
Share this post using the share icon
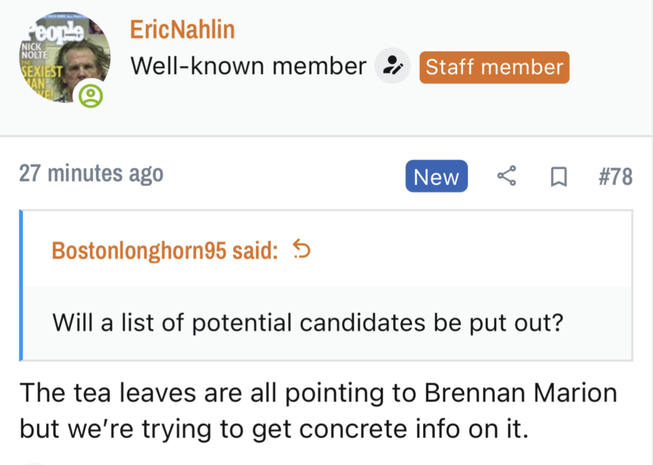coord(506,176)
